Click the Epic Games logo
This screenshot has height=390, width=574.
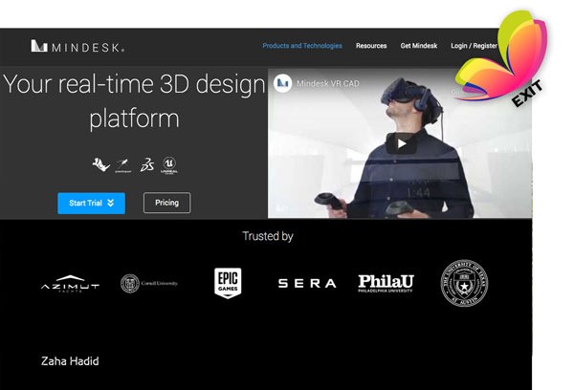click(x=228, y=283)
